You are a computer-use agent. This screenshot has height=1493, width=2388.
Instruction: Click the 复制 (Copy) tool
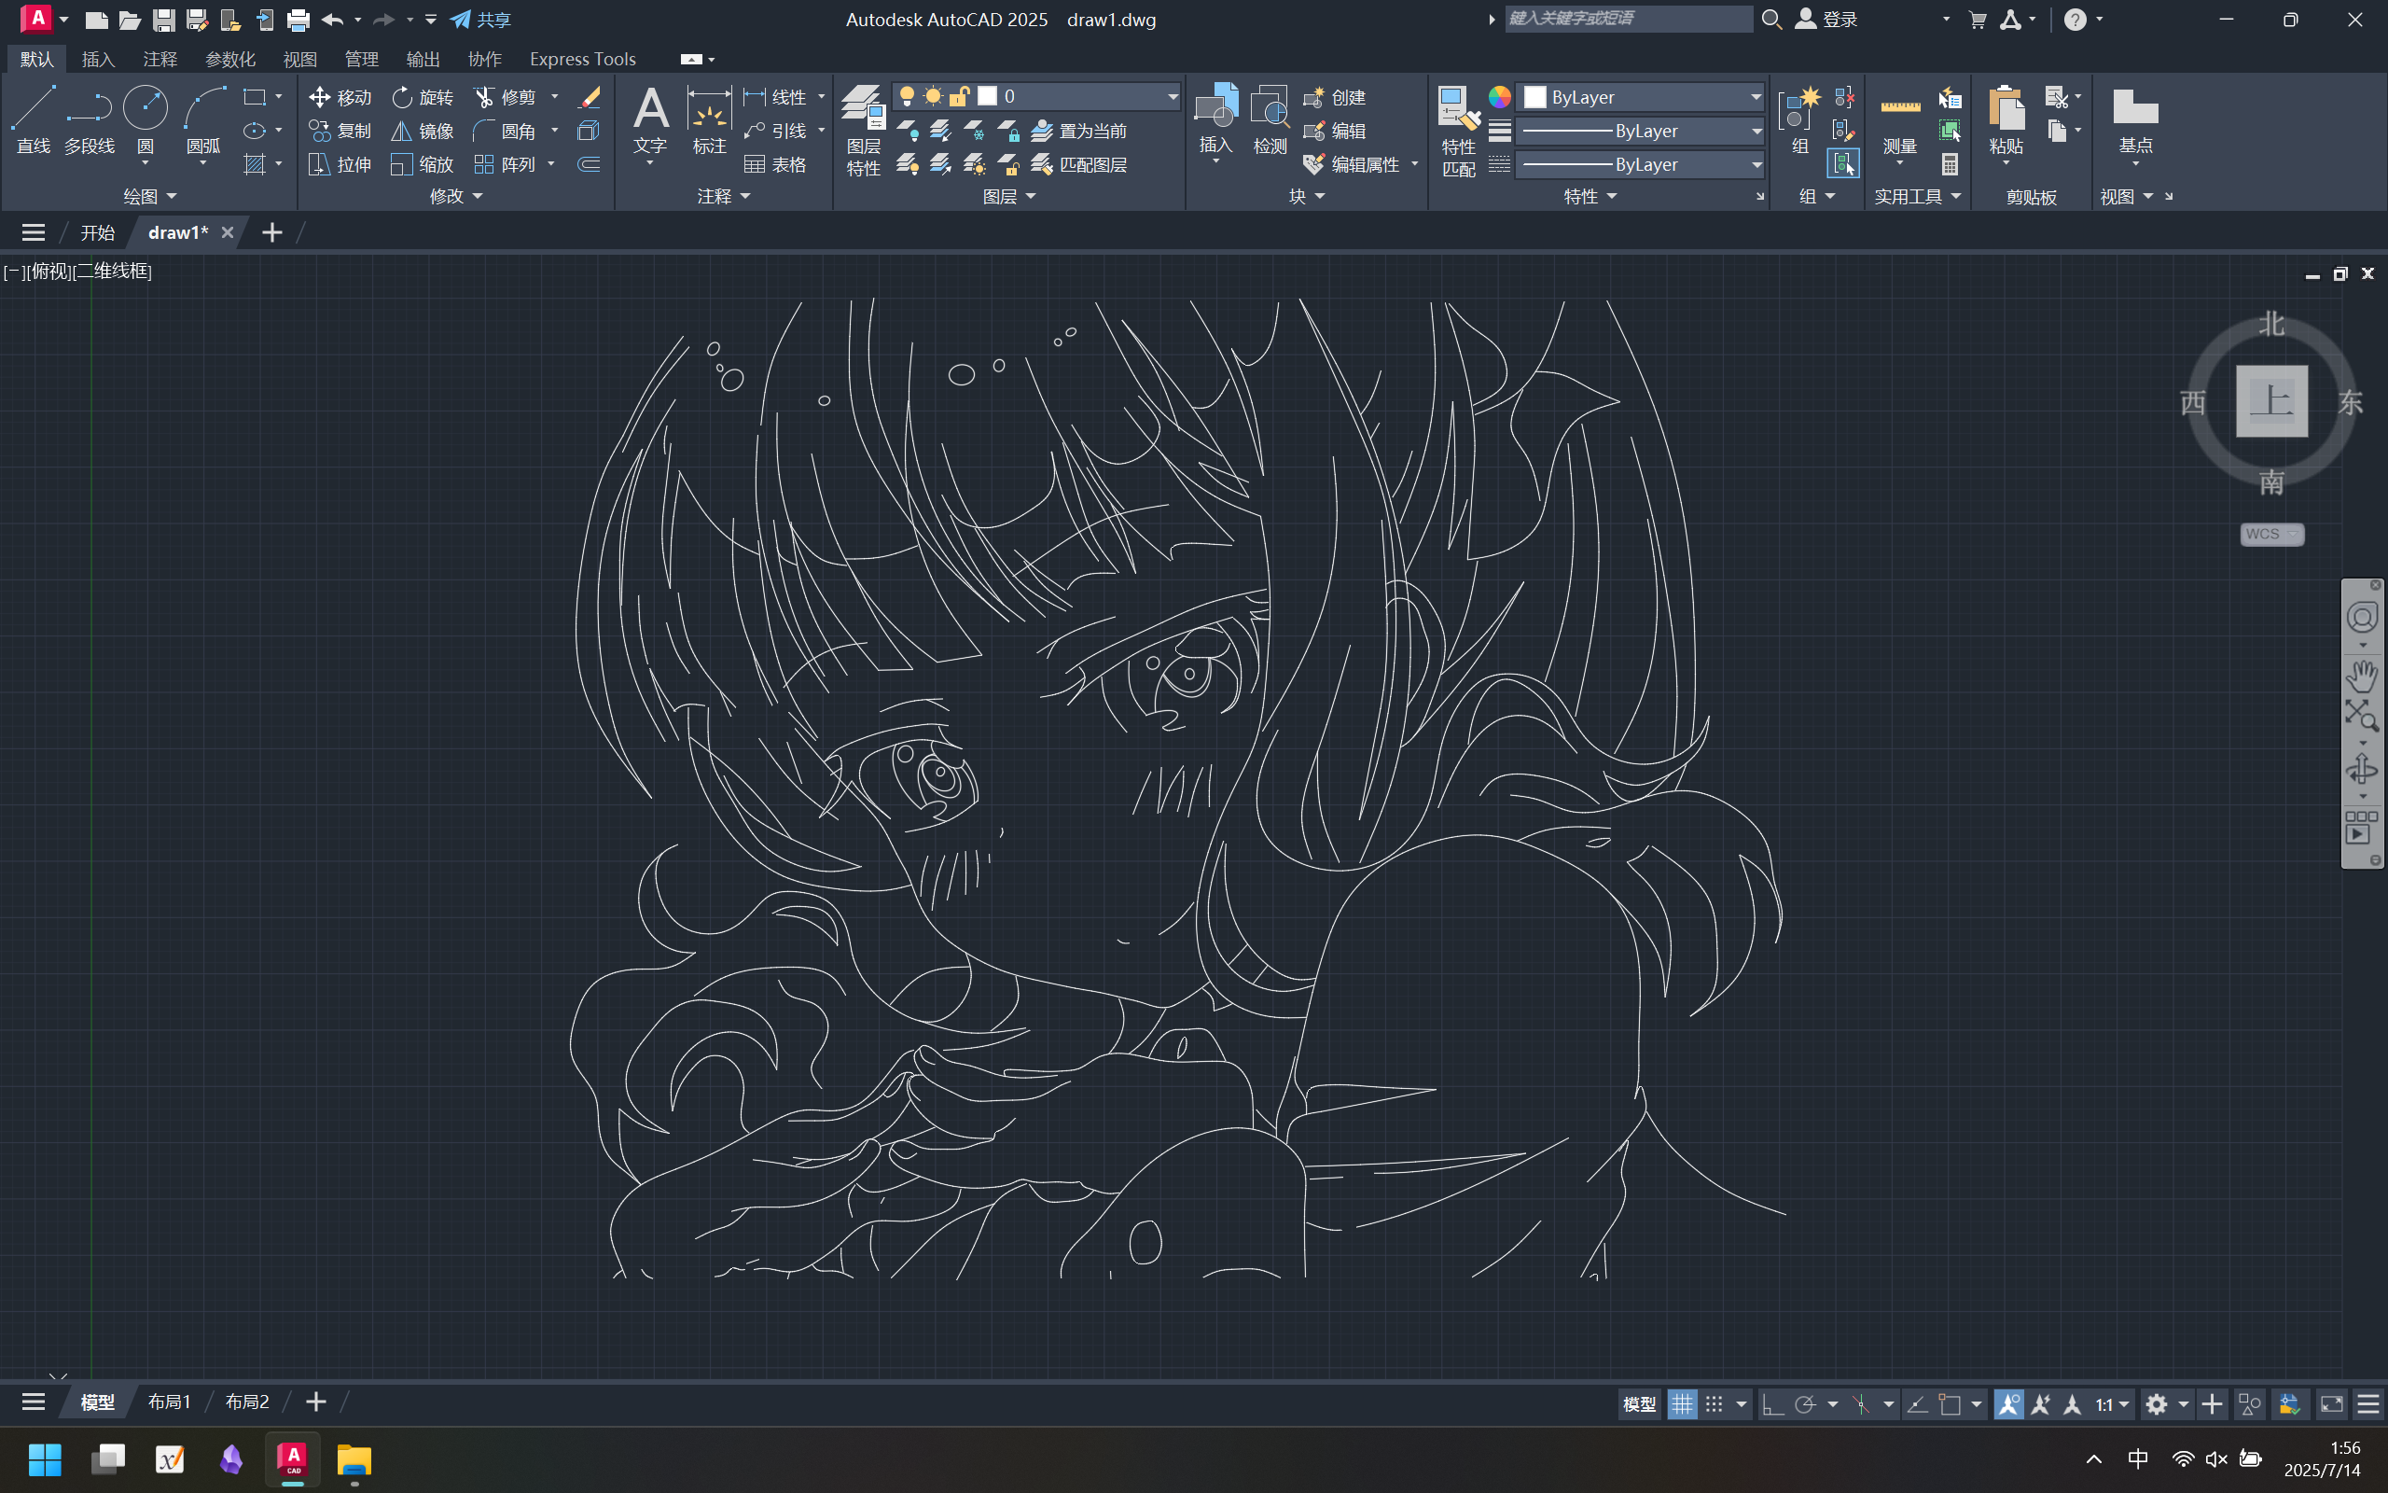(340, 131)
